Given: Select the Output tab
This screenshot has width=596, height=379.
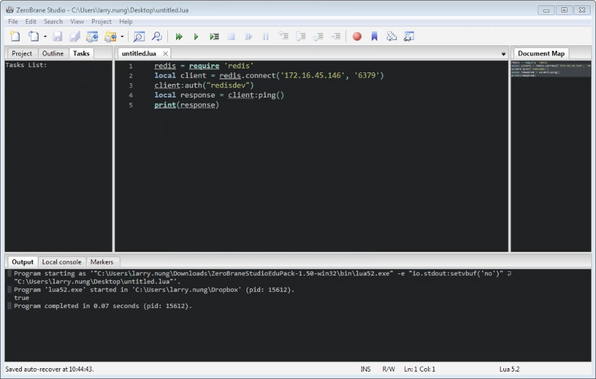Looking at the screenshot, I should [22, 262].
